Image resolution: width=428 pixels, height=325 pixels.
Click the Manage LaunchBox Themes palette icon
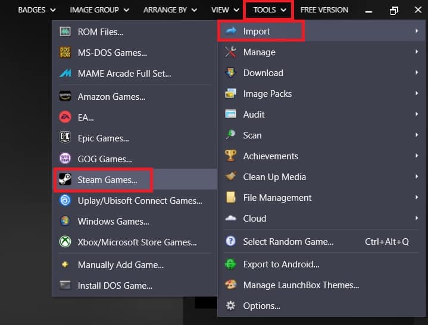coord(230,285)
